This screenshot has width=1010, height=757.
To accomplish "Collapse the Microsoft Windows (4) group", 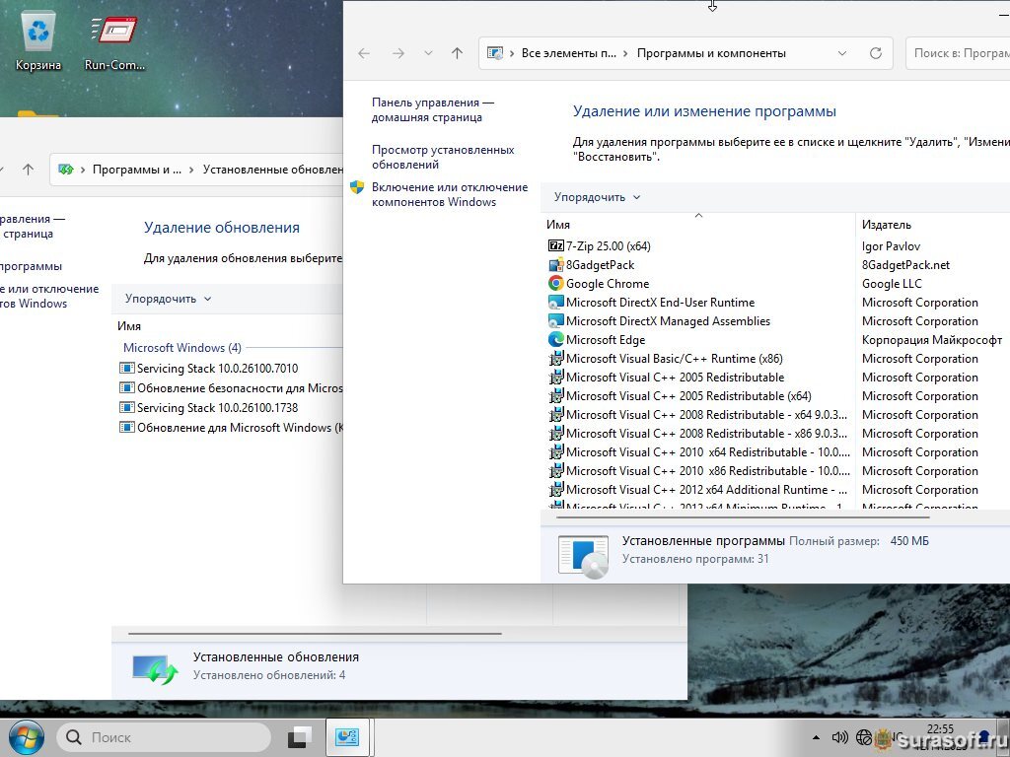I will click(181, 348).
